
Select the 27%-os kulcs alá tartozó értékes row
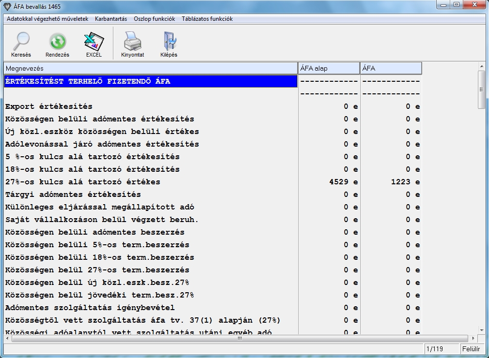tap(82, 182)
